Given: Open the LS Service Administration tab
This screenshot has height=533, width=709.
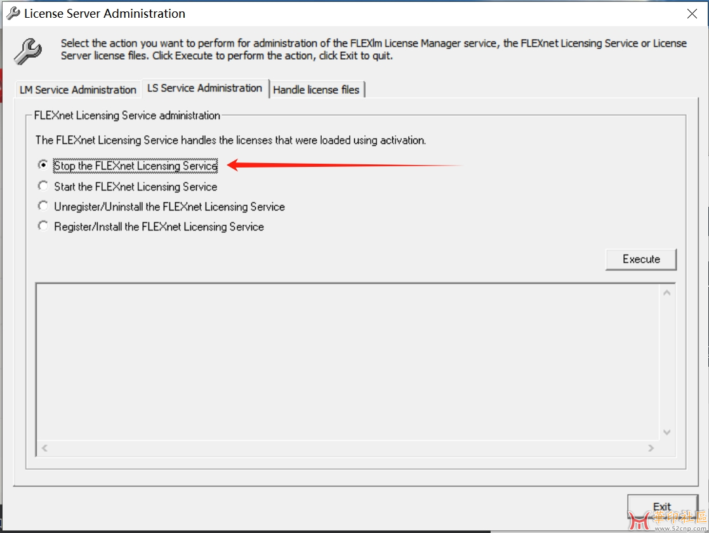Looking at the screenshot, I should 205,88.
